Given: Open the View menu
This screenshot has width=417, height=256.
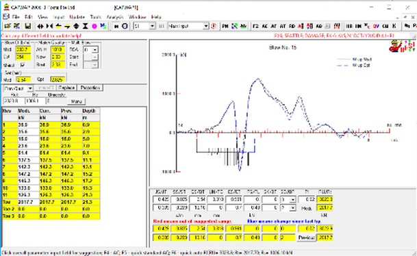Looking at the screenshot, I should coord(42,16).
